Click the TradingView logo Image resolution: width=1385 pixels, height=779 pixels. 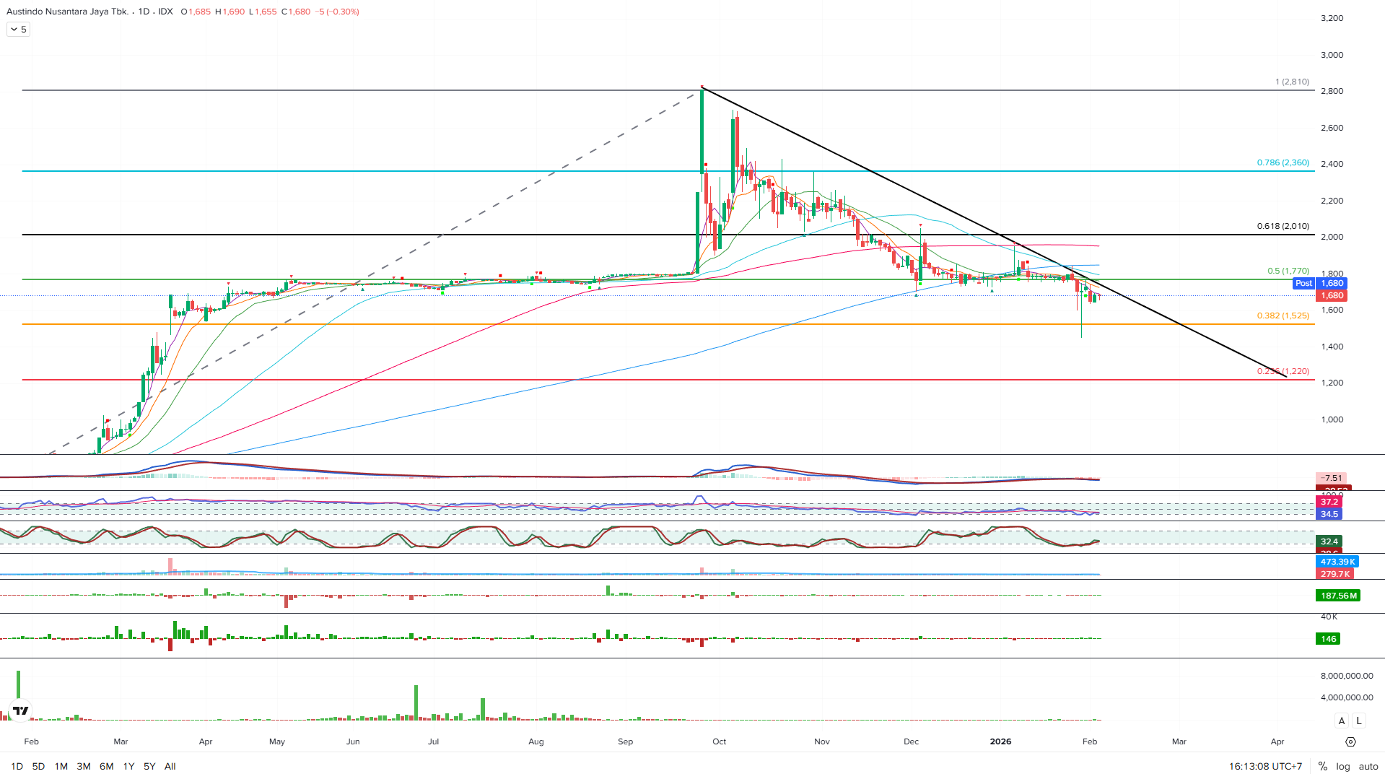tap(21, 710)
